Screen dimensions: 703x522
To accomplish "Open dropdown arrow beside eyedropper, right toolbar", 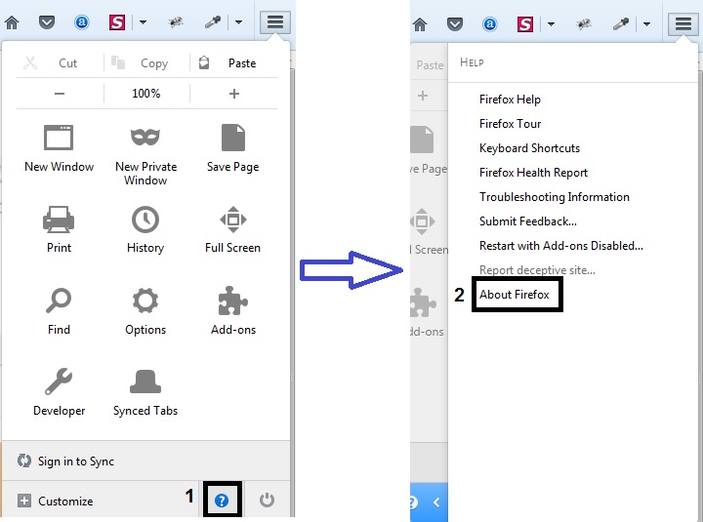I will (646, 23).
